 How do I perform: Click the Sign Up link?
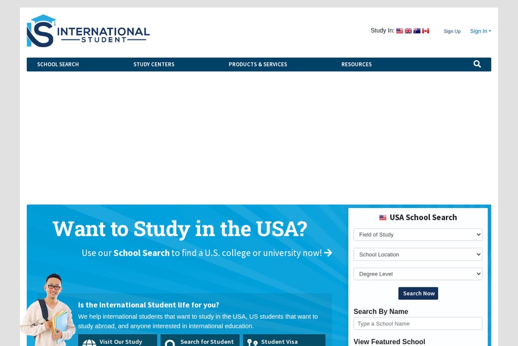[452, 31]
